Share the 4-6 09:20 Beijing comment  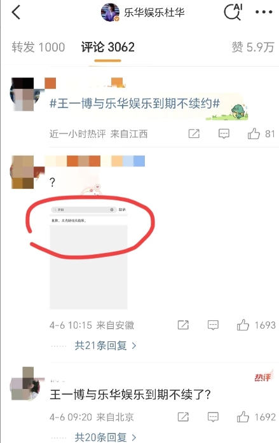point(183,417)
